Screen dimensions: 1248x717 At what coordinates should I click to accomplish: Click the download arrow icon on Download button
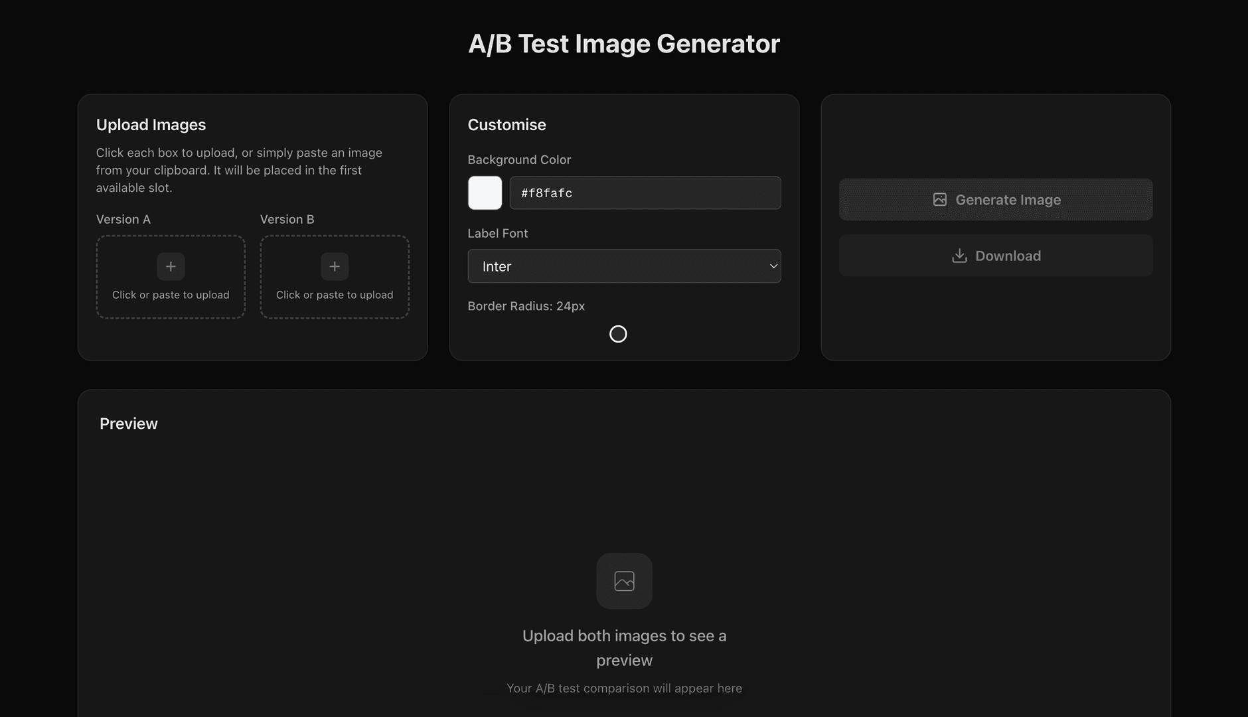pos(959,256)
